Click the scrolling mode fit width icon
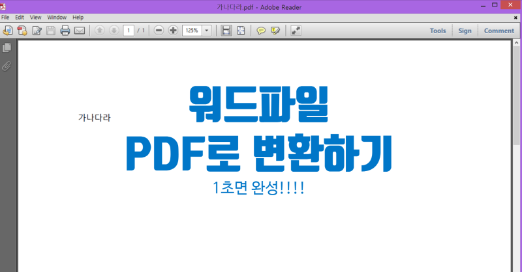 226,31
